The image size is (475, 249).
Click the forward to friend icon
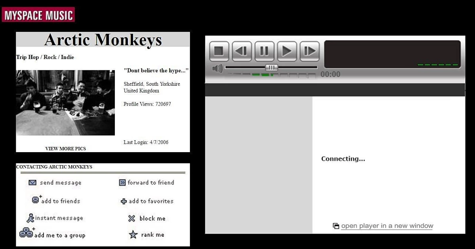(x=122, y=183)
